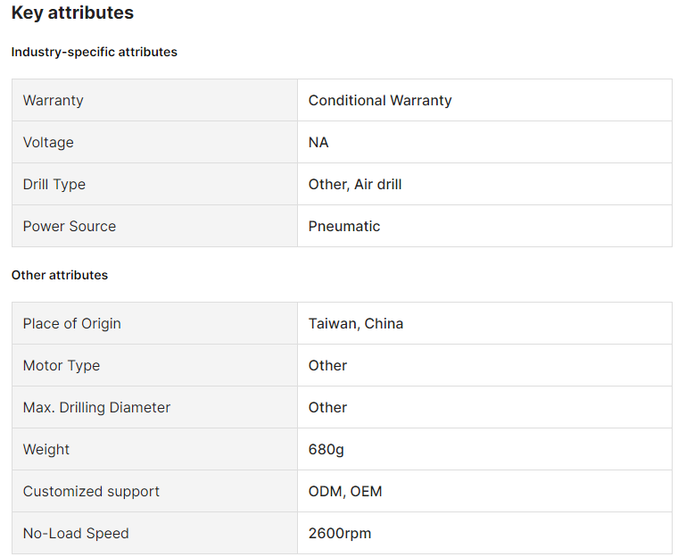
Task: Select the Place of Origin label
Action: [72, 323]
